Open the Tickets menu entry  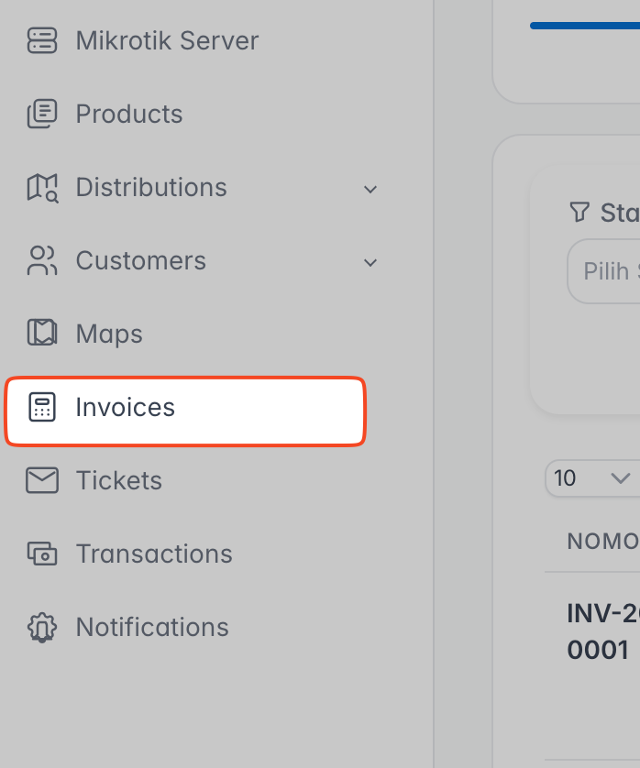(119, 480)
